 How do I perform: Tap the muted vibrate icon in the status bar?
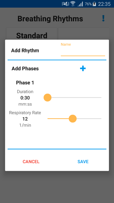[x=66, y=4]
